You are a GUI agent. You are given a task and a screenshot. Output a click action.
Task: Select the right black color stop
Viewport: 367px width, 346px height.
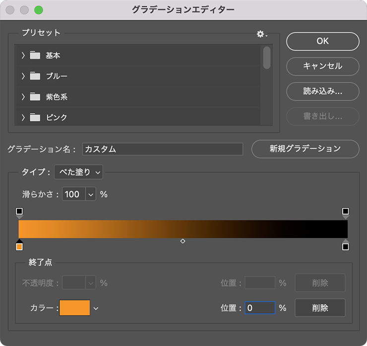pos(345,246)
